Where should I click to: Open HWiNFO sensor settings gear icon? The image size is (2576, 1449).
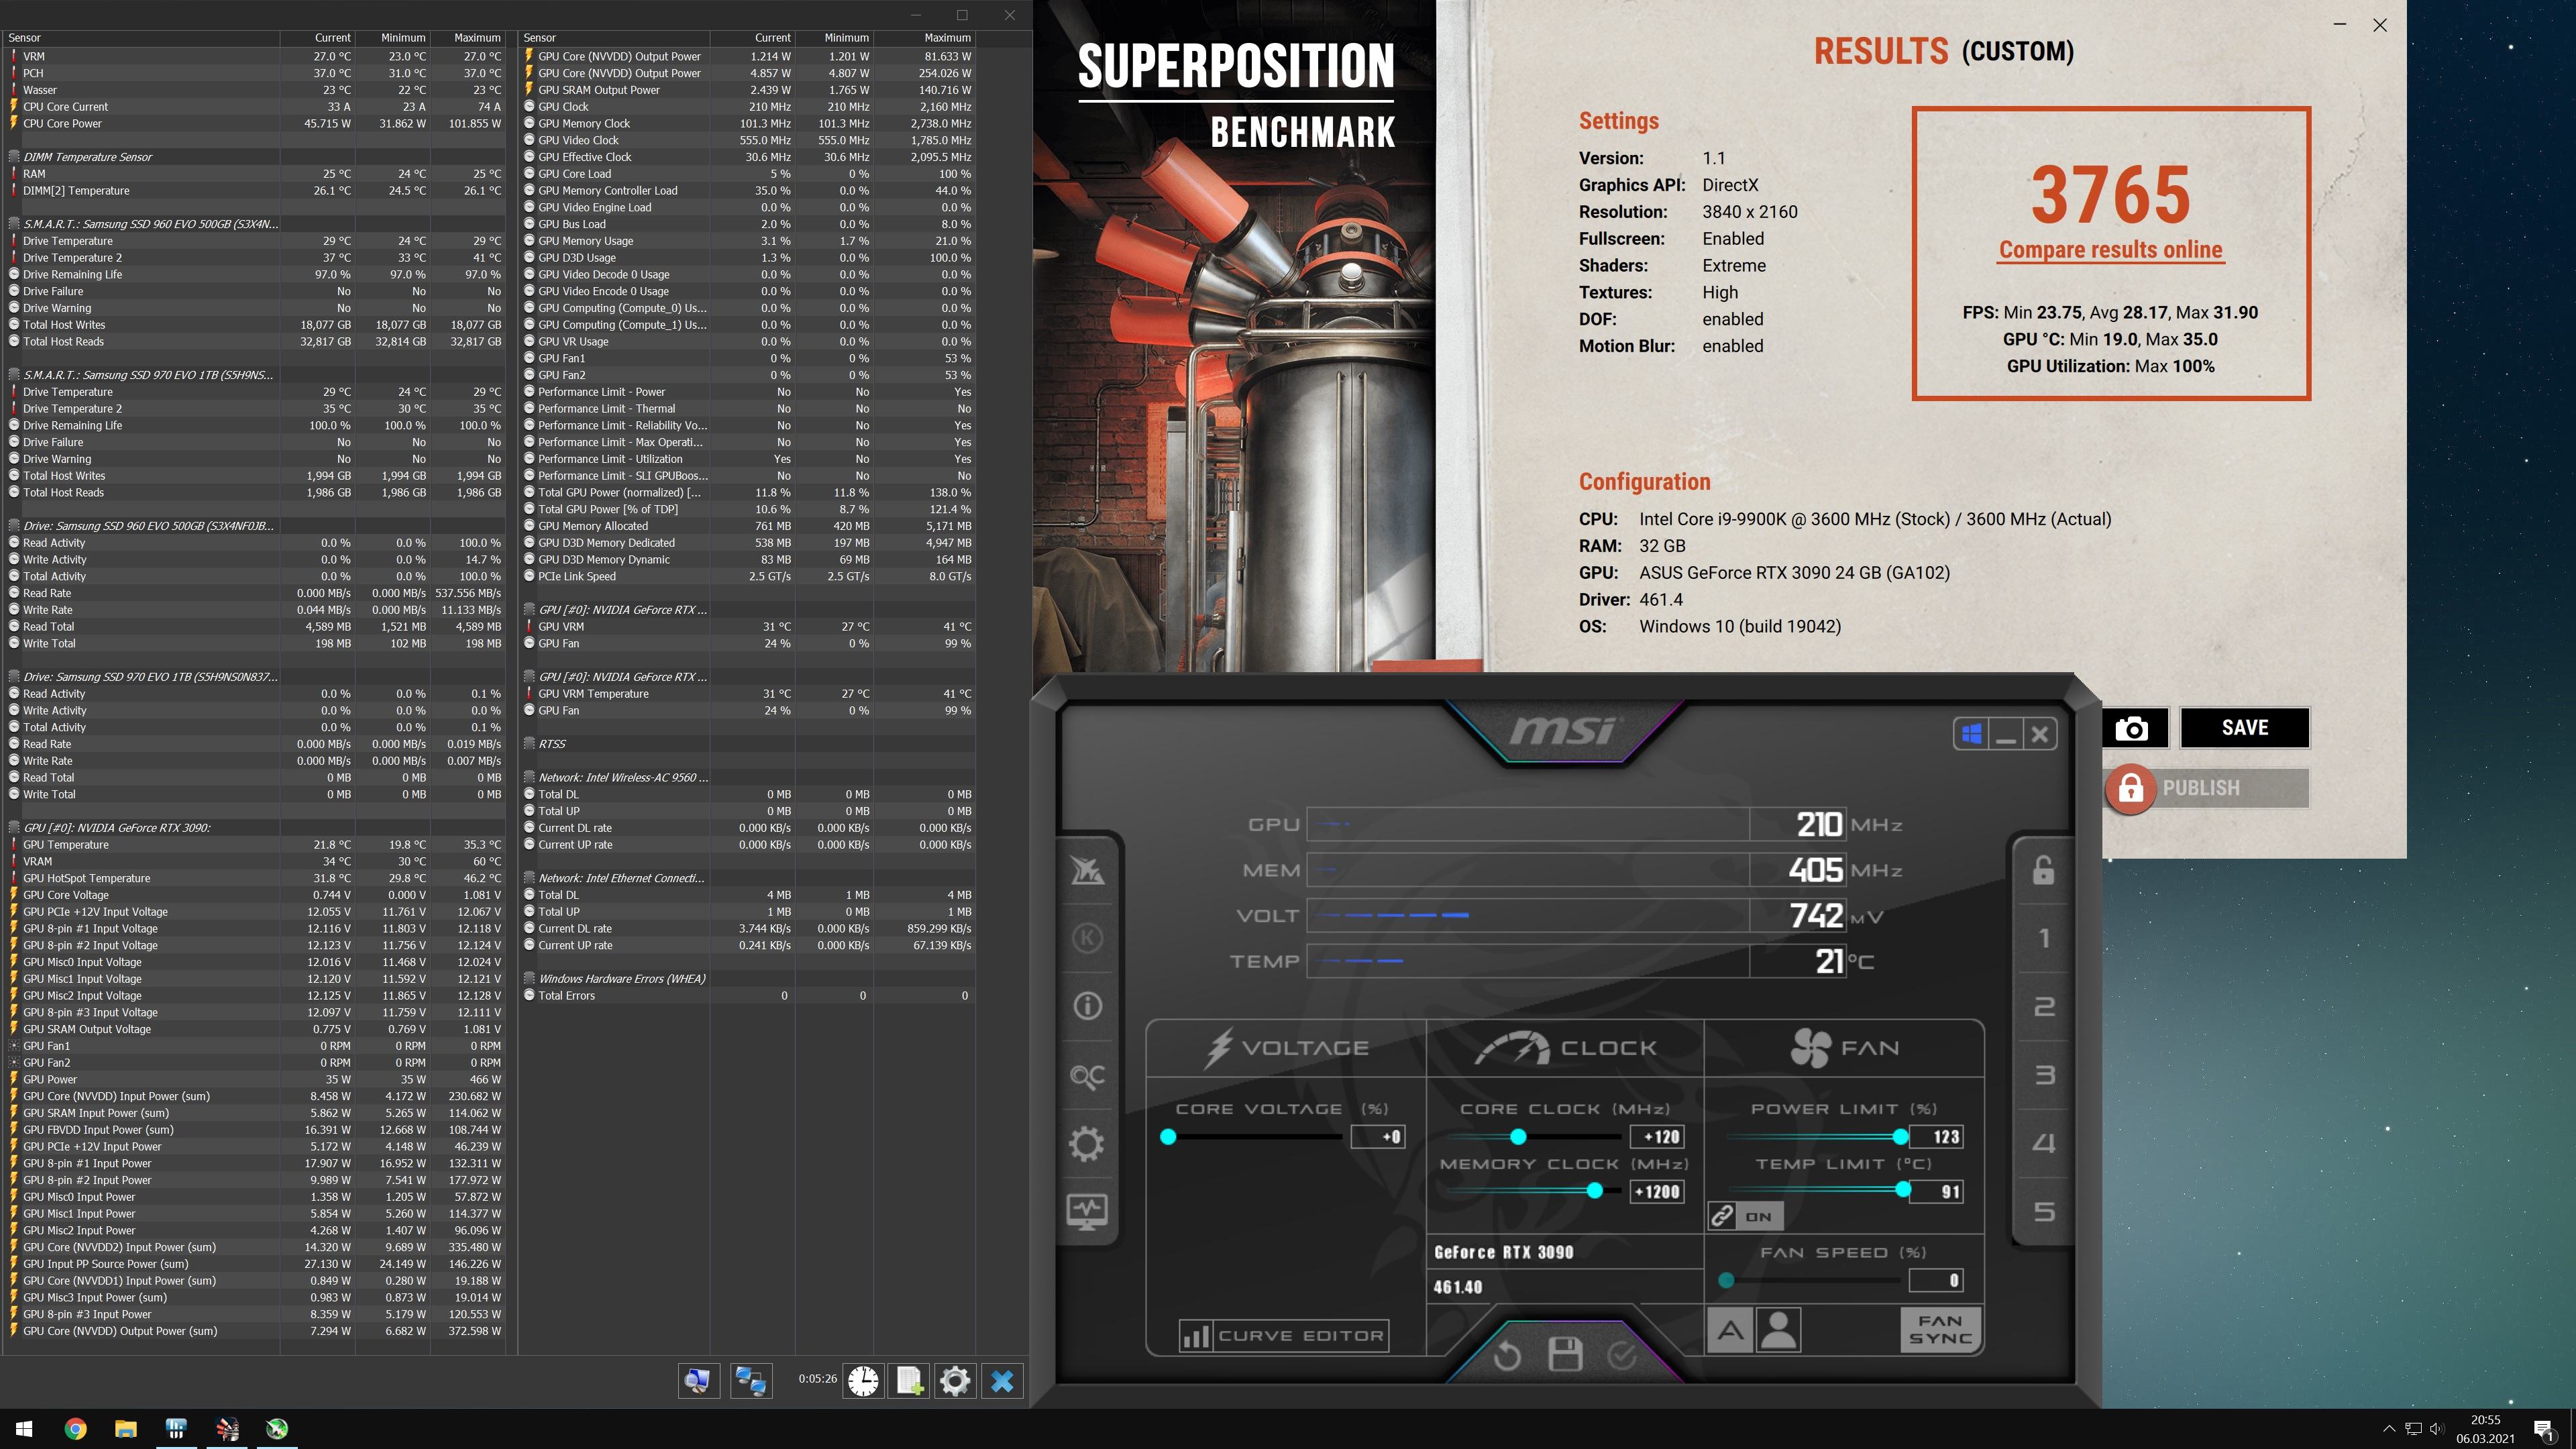[x=955, y=1380]
